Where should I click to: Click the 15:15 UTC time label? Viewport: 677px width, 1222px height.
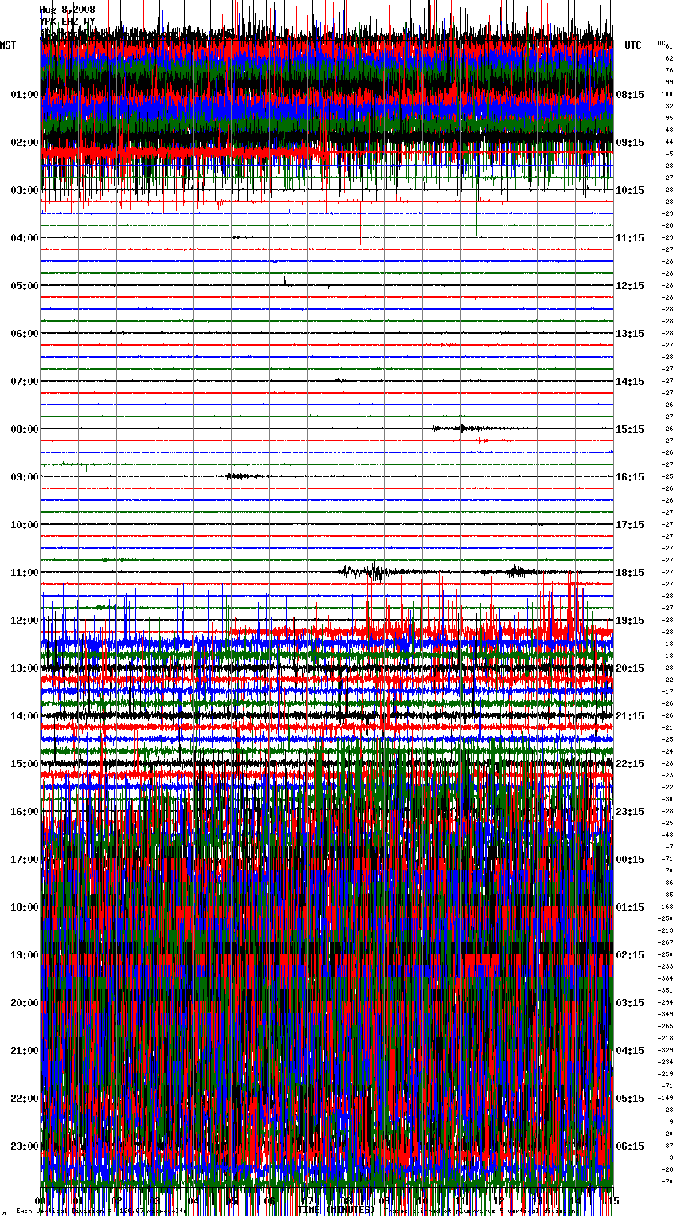[630, 429]
